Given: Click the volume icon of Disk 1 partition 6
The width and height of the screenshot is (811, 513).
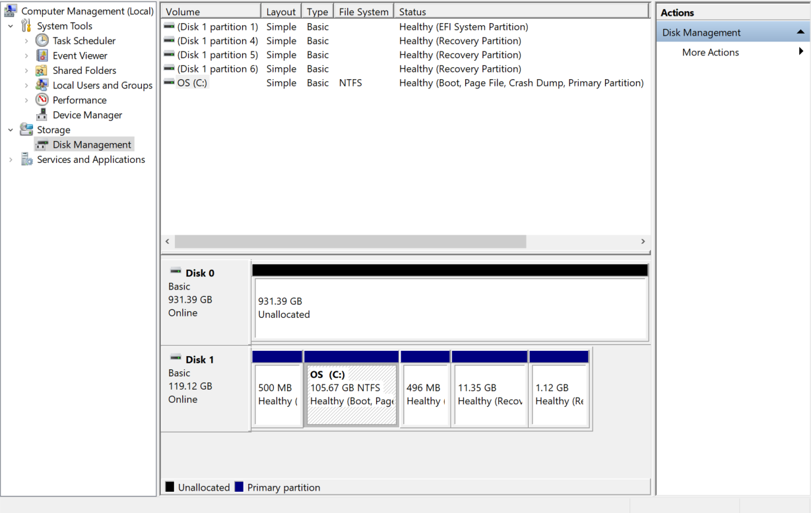Looking at the screenshot, I should click(169, 69).
